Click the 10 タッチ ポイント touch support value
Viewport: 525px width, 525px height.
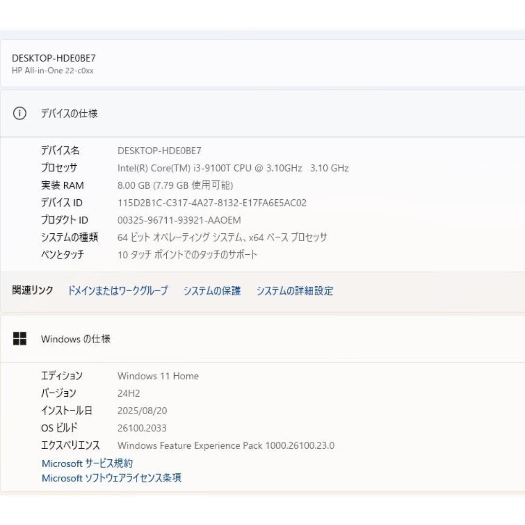[187, 255]
